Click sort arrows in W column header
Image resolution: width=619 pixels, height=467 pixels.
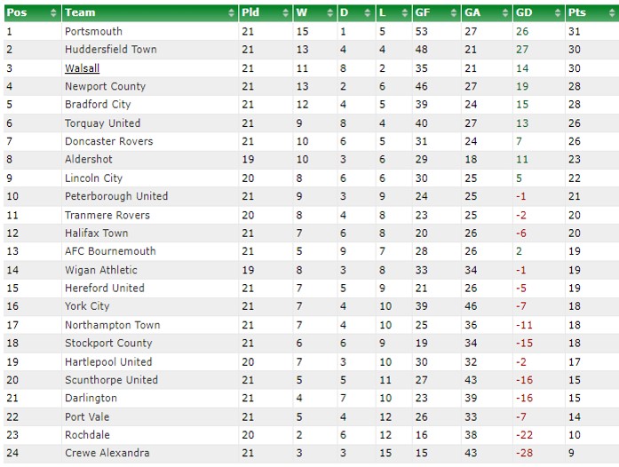click(330, 13)
